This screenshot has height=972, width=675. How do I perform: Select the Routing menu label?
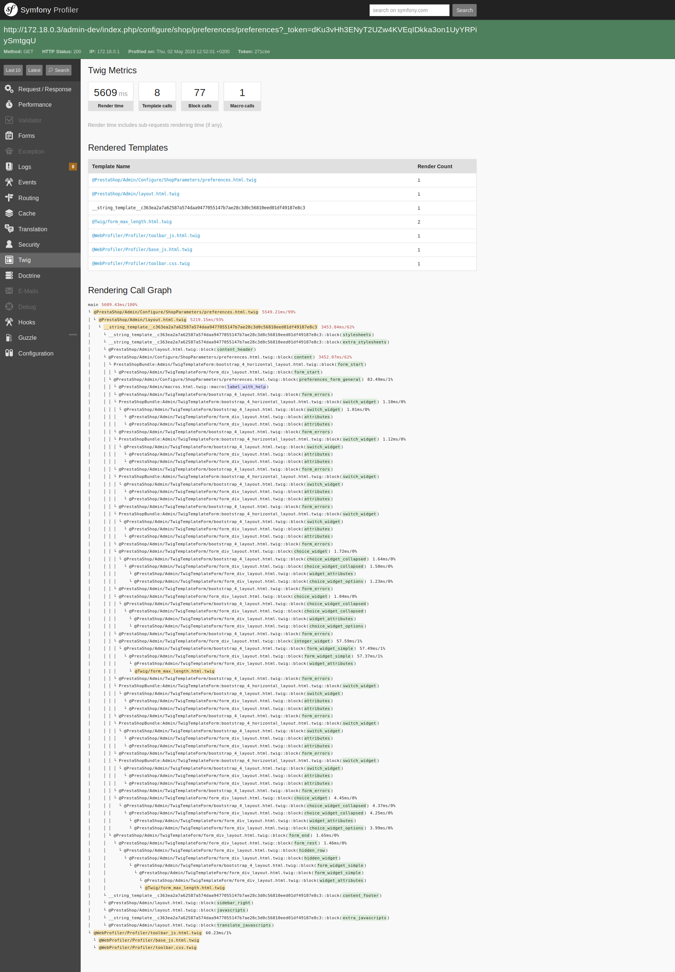pyautogui.click(x=28, y=198)
